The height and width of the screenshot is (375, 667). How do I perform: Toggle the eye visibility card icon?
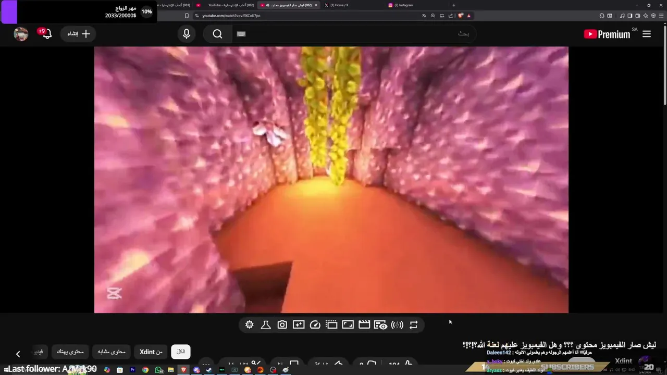380,324
